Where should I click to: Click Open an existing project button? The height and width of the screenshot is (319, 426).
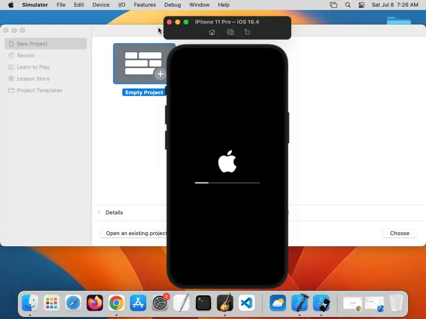(134, 233)
